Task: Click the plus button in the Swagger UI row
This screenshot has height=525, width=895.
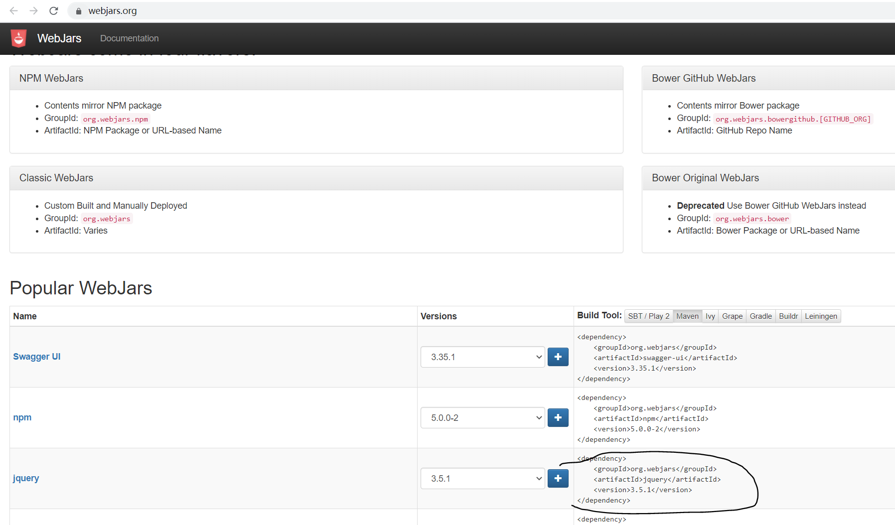Action: click(x=558, y=357)
